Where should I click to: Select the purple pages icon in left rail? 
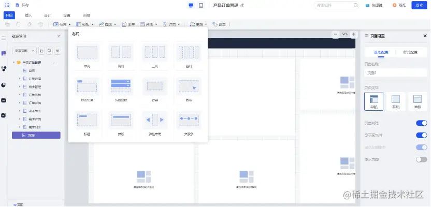4,53
